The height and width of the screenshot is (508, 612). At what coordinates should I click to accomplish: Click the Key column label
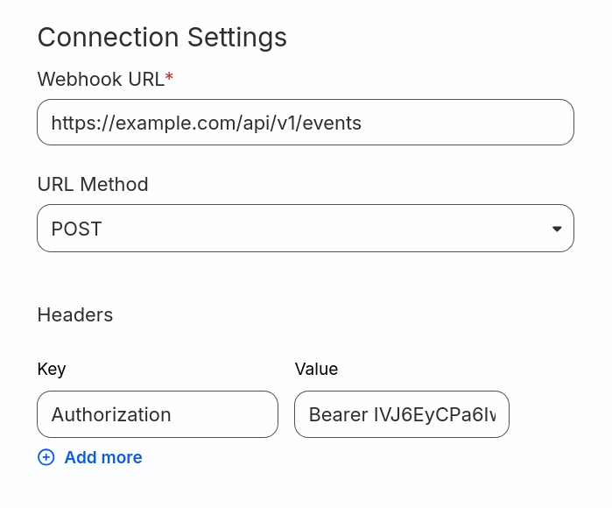pos(52,369)
